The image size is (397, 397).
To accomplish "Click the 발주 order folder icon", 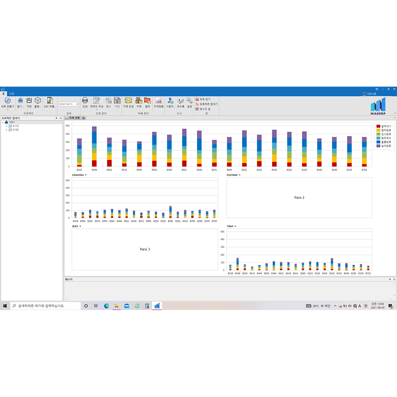I will coord(147,101).
